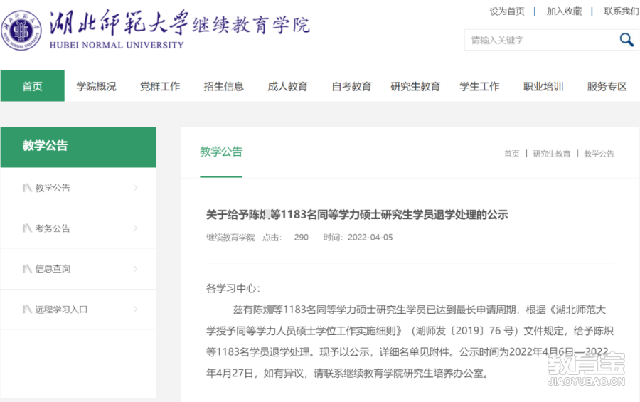This screenshot has height=402, width=640.
Task: Click the date 2022-04-05
Action: pyautogui.click(x=370, y=238)
